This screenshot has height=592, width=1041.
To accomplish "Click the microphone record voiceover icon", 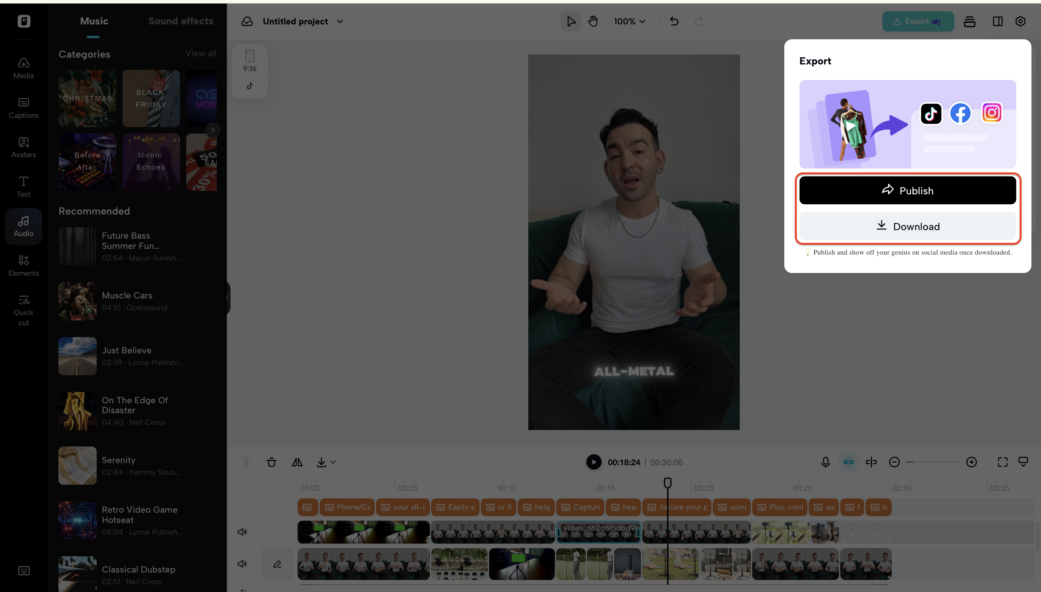I will (826, 462).
